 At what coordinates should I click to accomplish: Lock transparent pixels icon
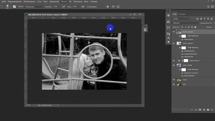pos(182,27)
